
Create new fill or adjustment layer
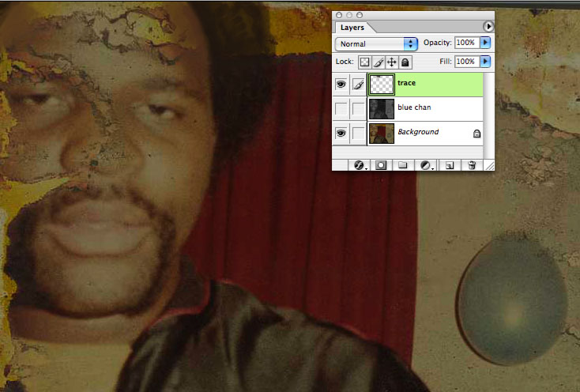tap(425, 165)
